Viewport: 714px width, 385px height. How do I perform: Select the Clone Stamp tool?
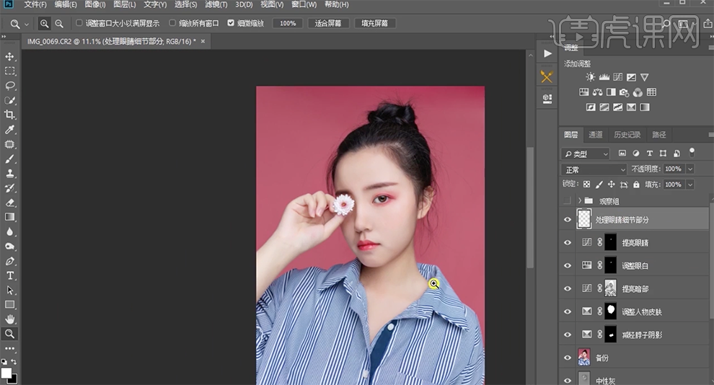(10, 173)
